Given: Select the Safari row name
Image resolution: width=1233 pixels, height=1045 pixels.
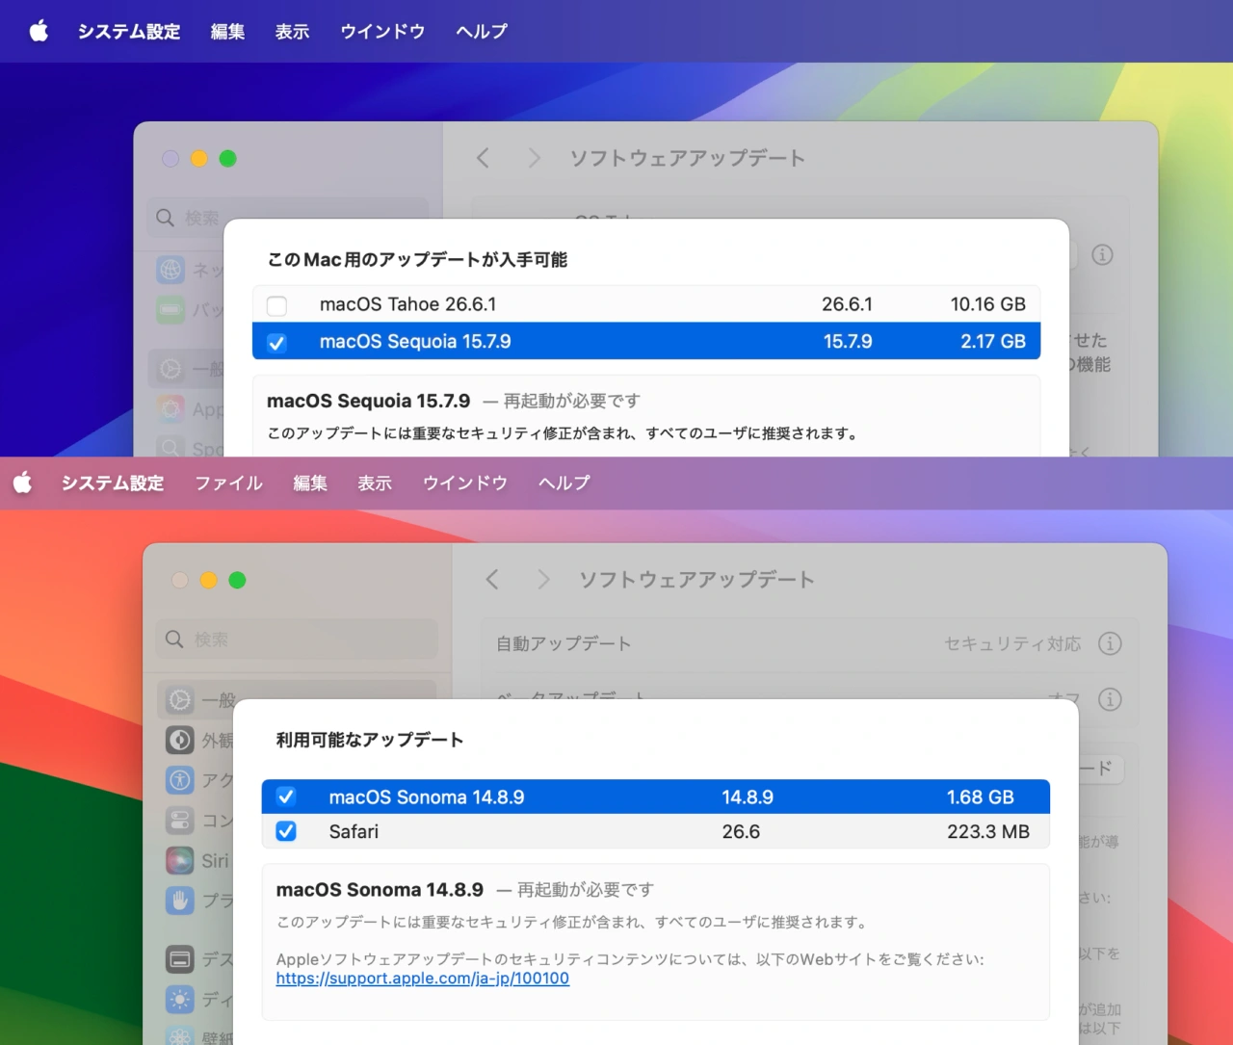Looking at the screenshot, I should click(354, 831).
